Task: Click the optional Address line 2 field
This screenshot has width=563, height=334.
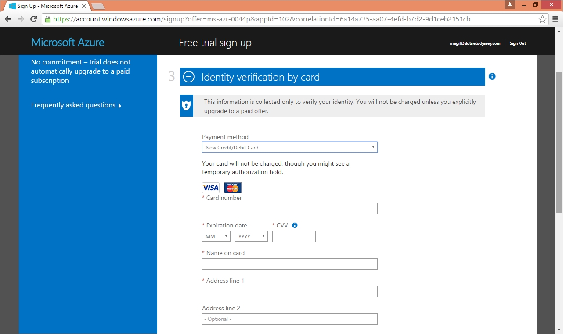Action: click(x=290, y=319)
